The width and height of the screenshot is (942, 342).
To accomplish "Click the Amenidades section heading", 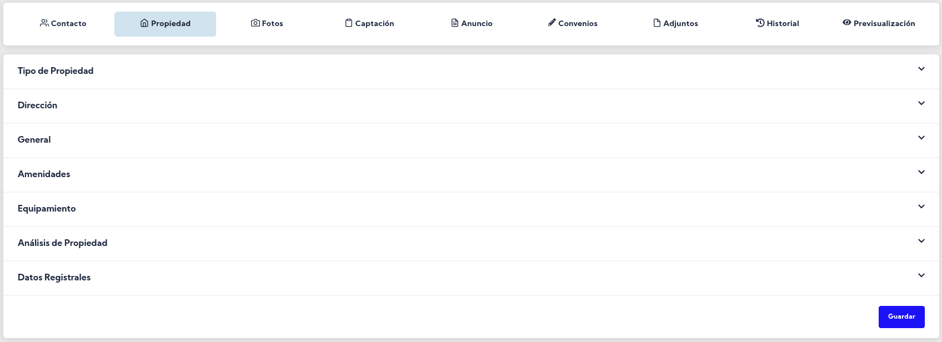I will click(44, 174).
